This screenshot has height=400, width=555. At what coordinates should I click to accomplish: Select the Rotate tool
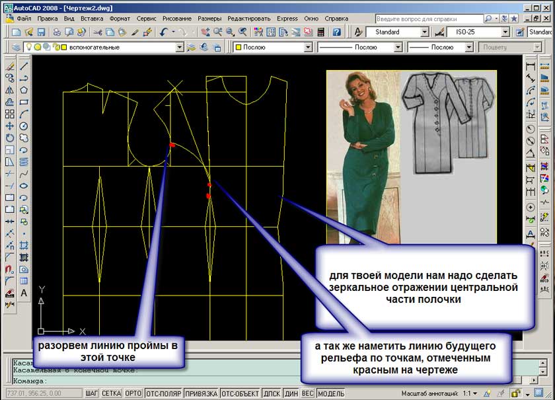point(9,138)
